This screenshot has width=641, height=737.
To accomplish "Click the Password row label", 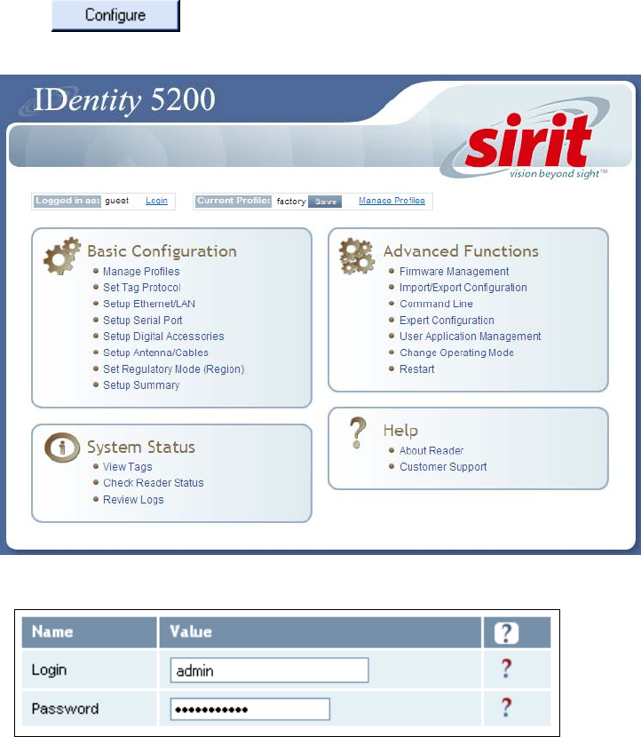I will pyautogui.click(x=65, y=709).
